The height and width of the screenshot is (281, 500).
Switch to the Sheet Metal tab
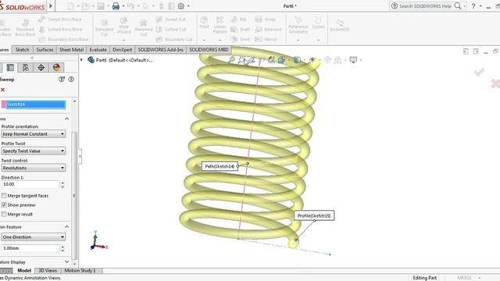pos(71,50)
